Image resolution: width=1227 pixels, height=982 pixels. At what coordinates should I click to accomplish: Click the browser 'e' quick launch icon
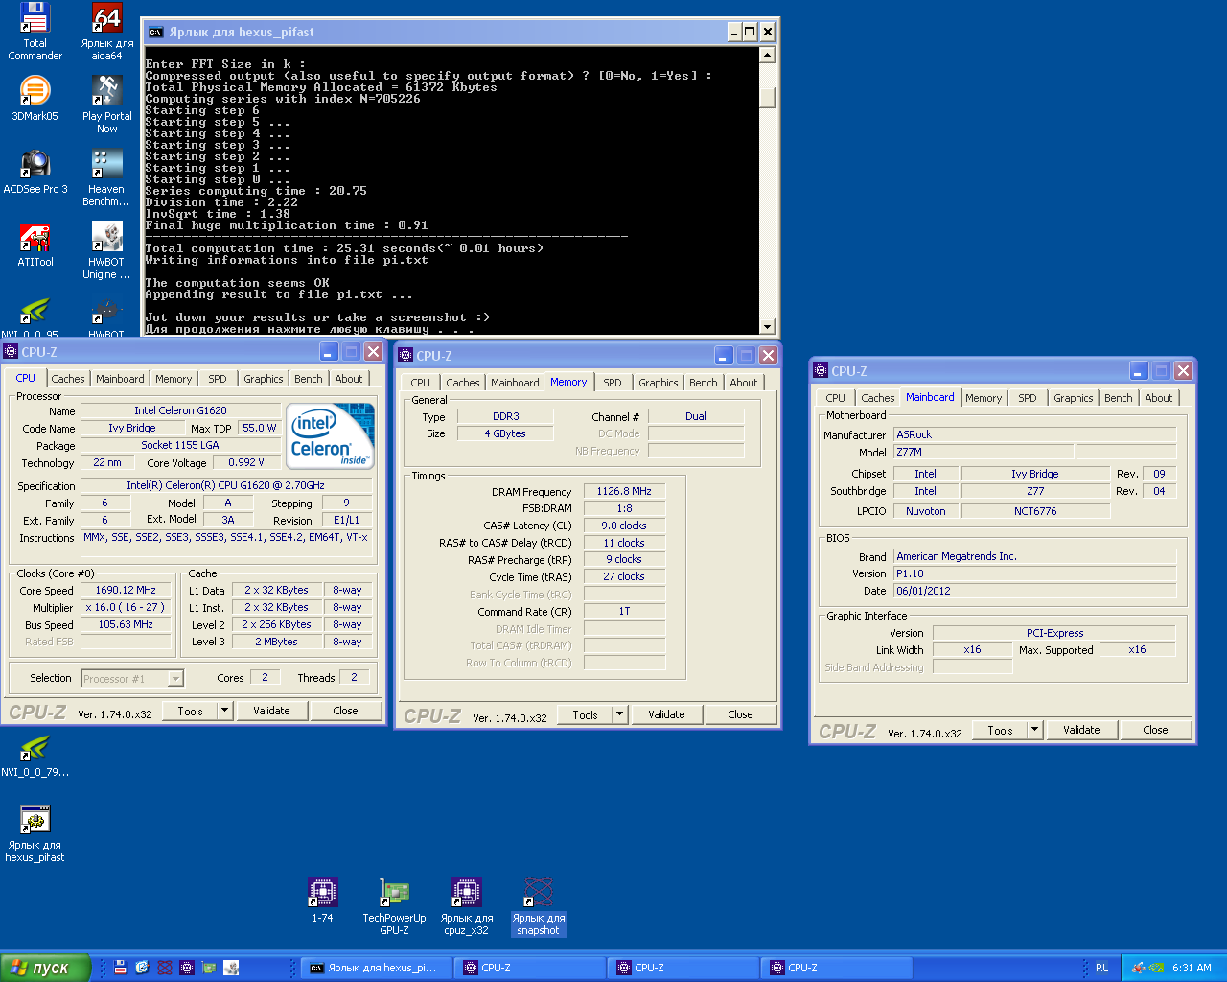pos(142,968)
